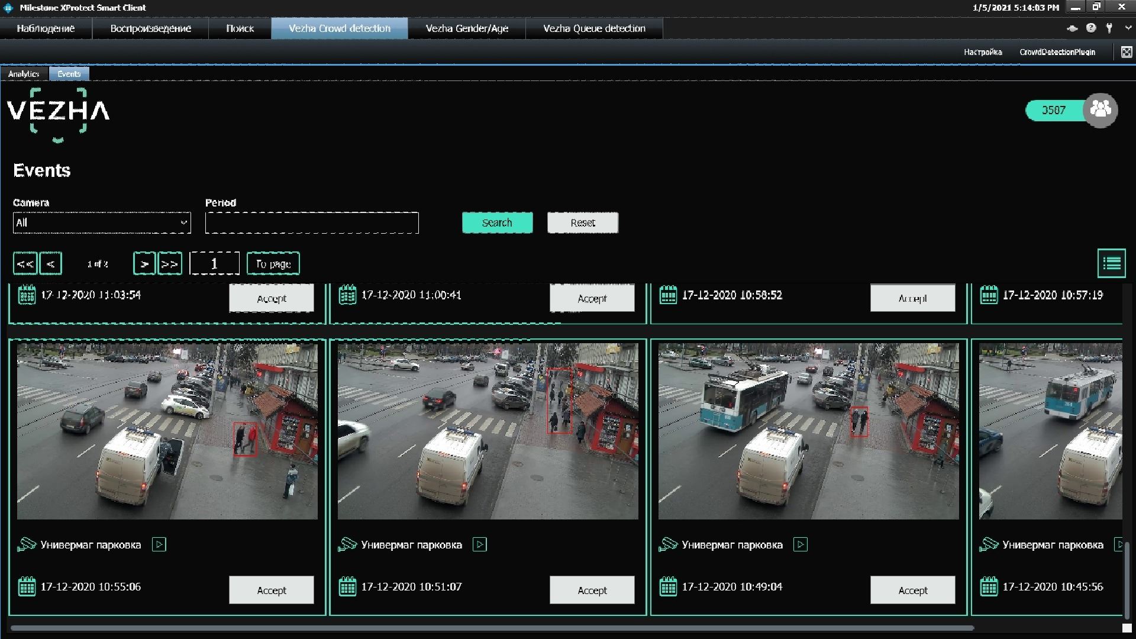Click calendar icon beside 17-12-2020 10:57:19

(x=989, y=295)
